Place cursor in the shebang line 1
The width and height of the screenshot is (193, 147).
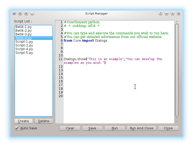[x=82, y=22]
